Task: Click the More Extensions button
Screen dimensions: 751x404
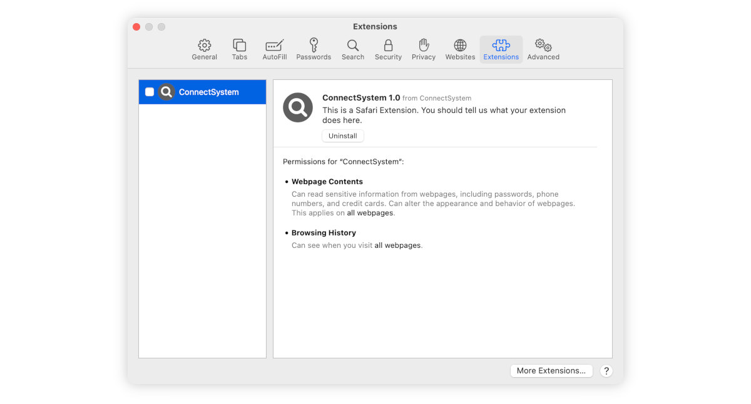Action: click(551, 370)
